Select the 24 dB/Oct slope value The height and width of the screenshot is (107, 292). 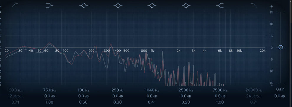tap(254, 96)
